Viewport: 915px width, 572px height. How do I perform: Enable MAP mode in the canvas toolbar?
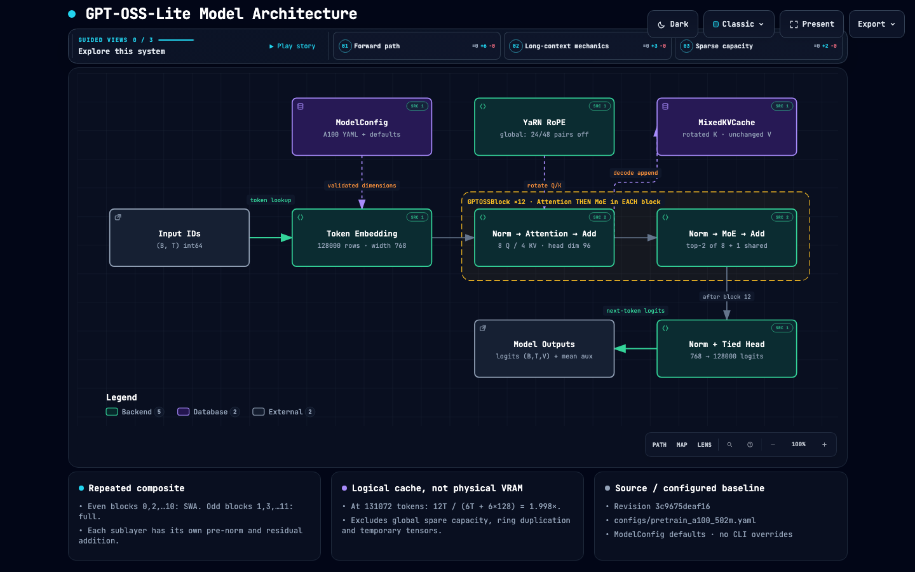pos(682,445)
